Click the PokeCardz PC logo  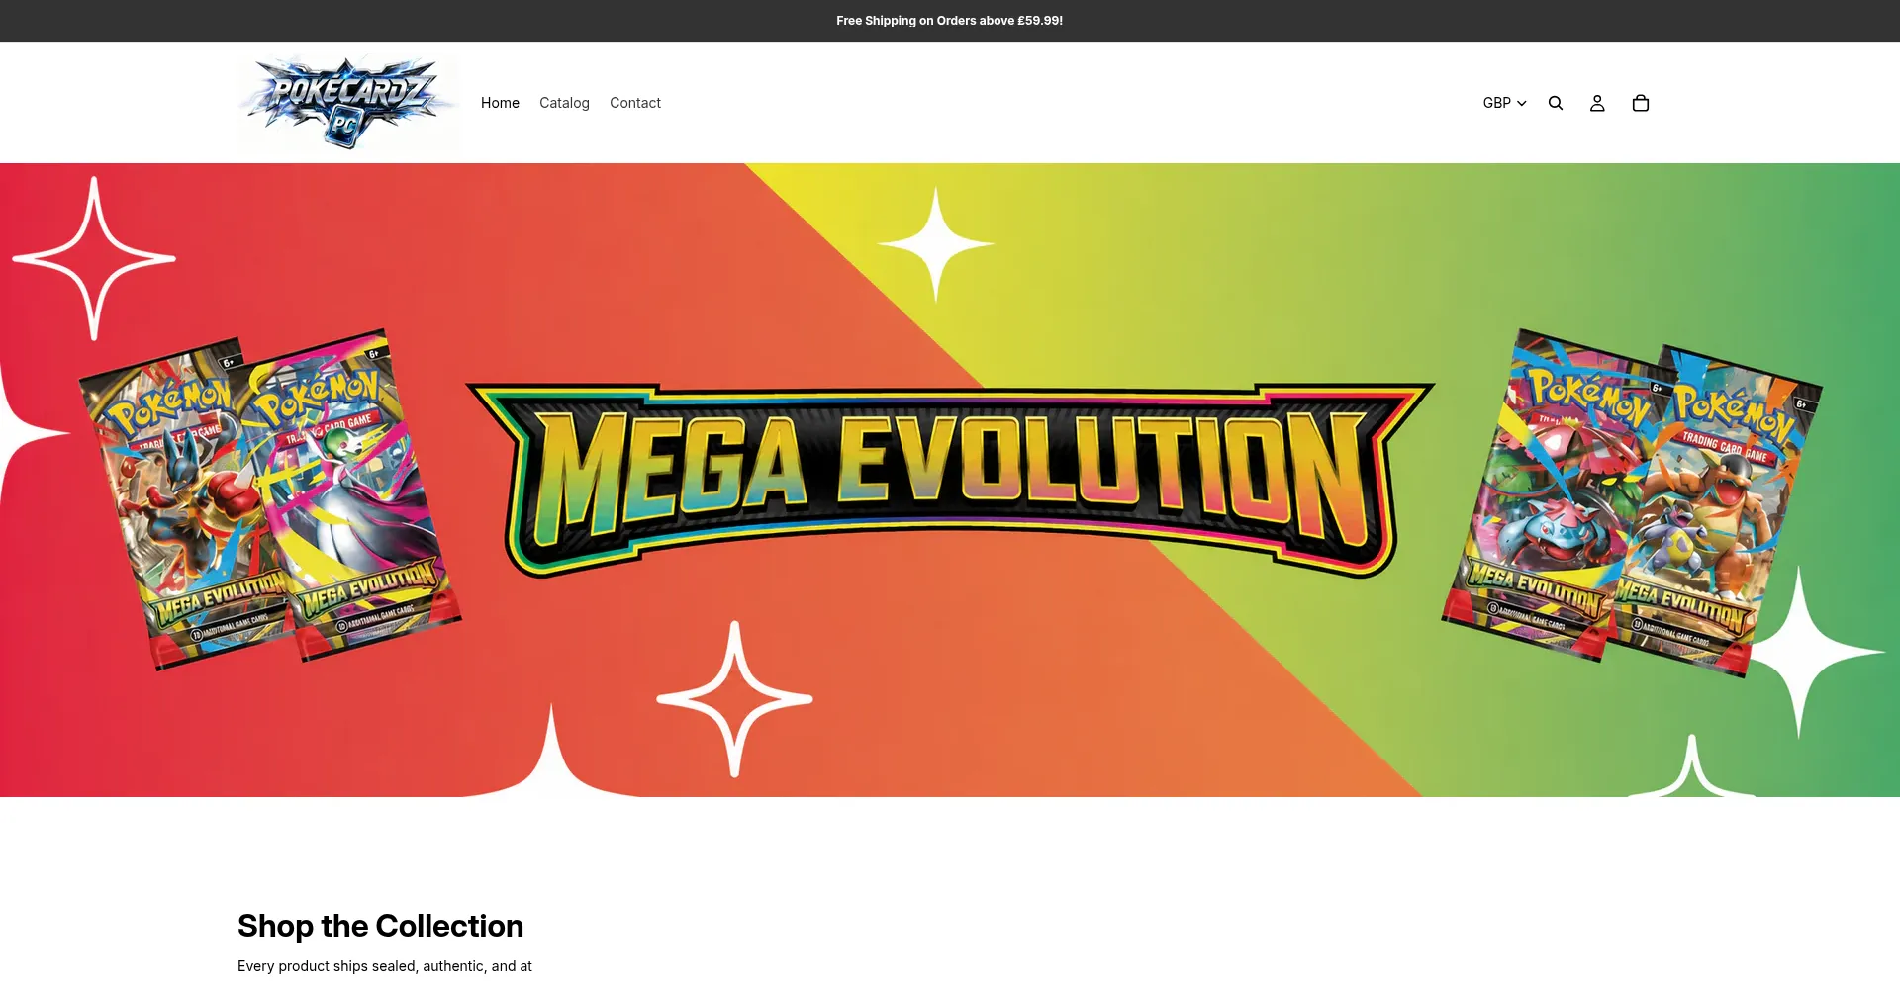[x=348, y=102]
